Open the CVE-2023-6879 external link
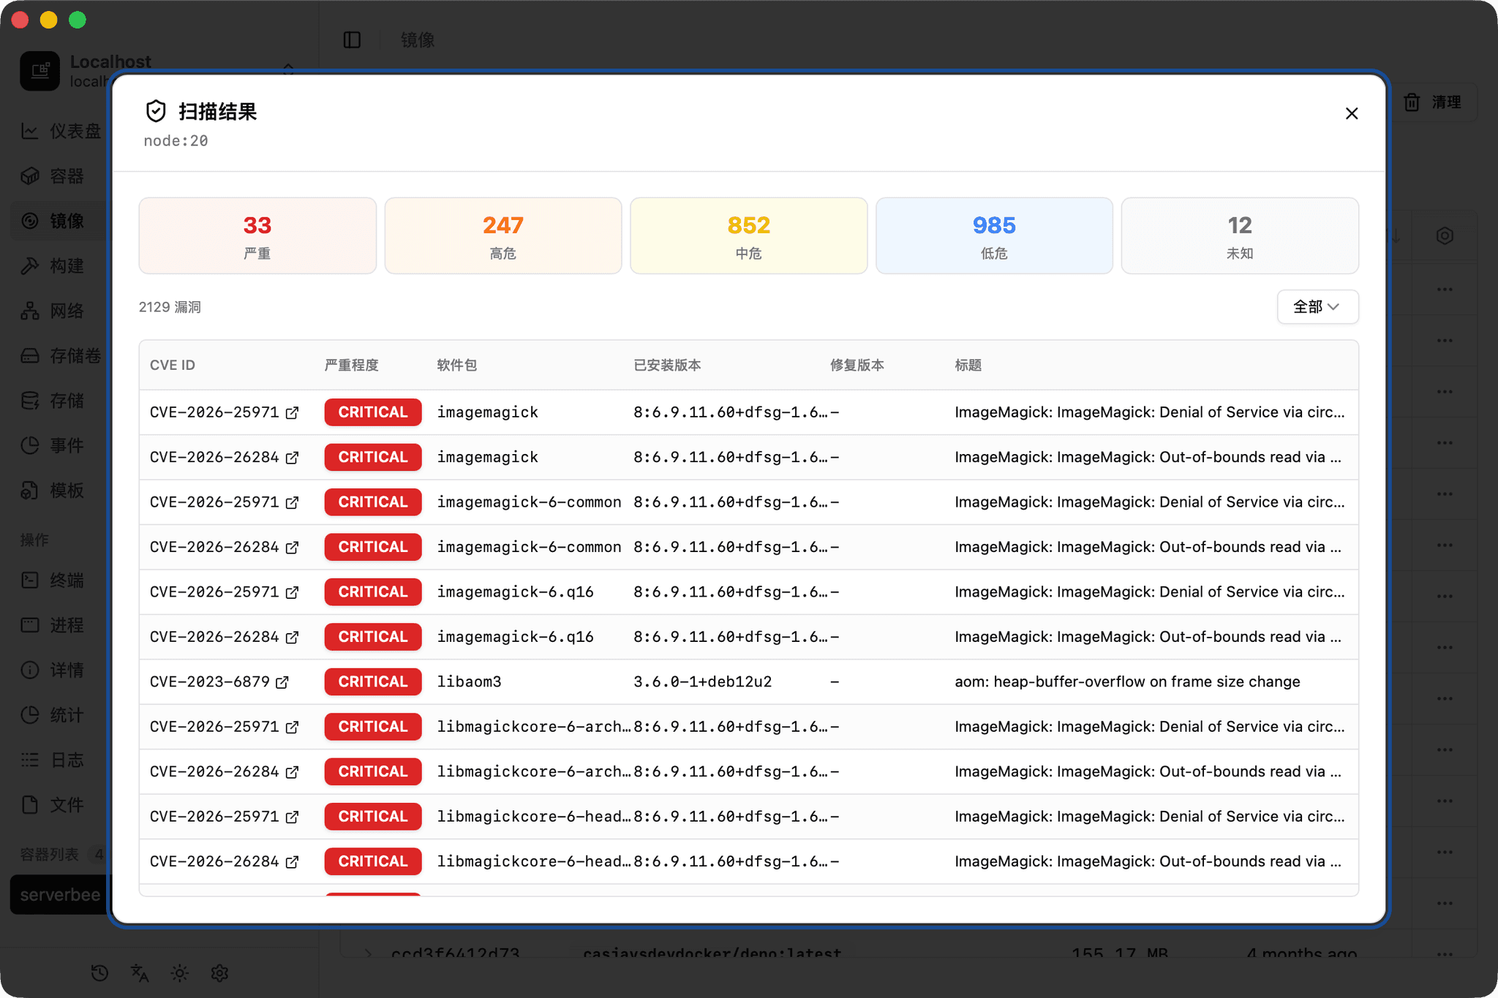The image size is (1498, 998). point(282,681)
